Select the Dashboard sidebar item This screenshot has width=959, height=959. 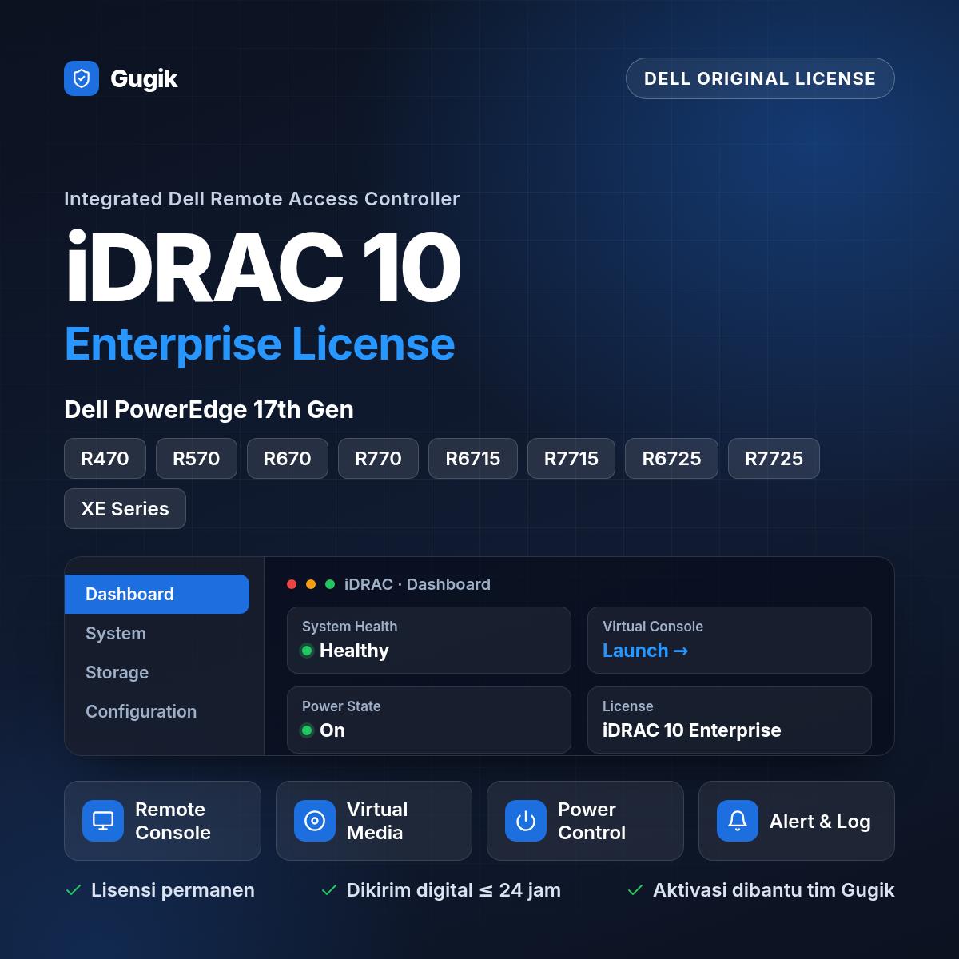[x=157, y=594]
